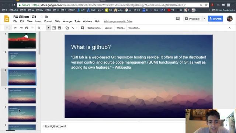Viewport: 236px width, 133px height.
Task: Click the Transition... button
Action: coord(134,28)
